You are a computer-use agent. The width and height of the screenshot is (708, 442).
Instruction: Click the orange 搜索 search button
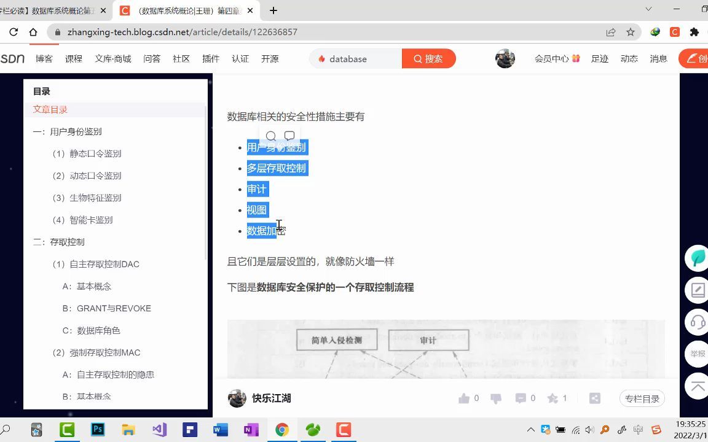[428, 58]
